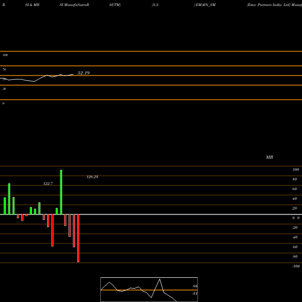The width and height of the screenshot is (302, 302).
Task: Click the RSI value label 52.19
Action: pyautogui.click(x=83, y=73)
